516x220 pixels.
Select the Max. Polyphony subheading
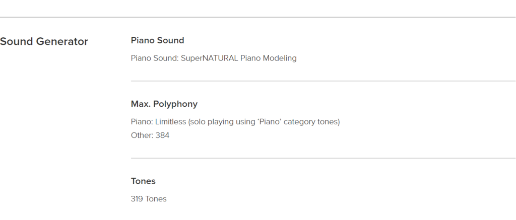(x=164, y=104)
